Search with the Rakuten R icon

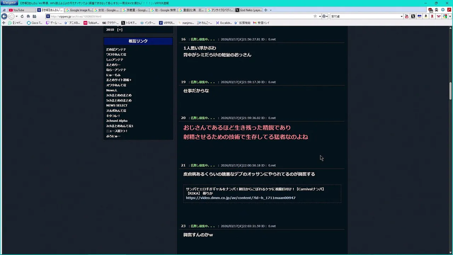pyautogui.click(x=432, y=16)
